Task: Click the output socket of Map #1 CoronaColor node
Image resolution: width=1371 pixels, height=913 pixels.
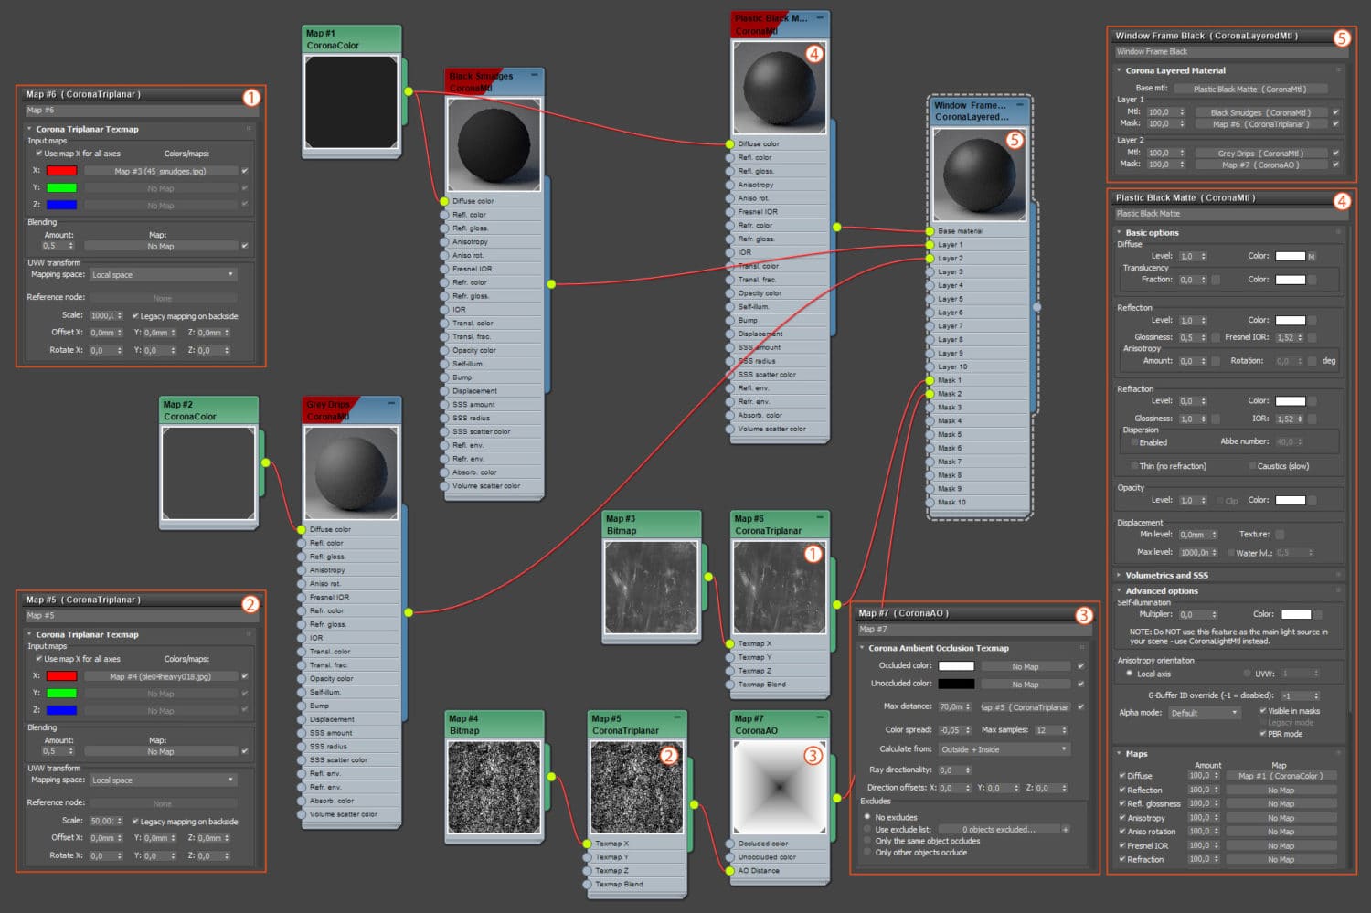Action: [x=409, y=91]
